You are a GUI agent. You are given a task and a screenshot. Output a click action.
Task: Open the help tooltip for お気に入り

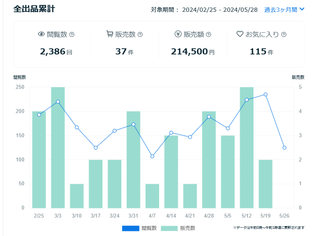coord(283,34)
